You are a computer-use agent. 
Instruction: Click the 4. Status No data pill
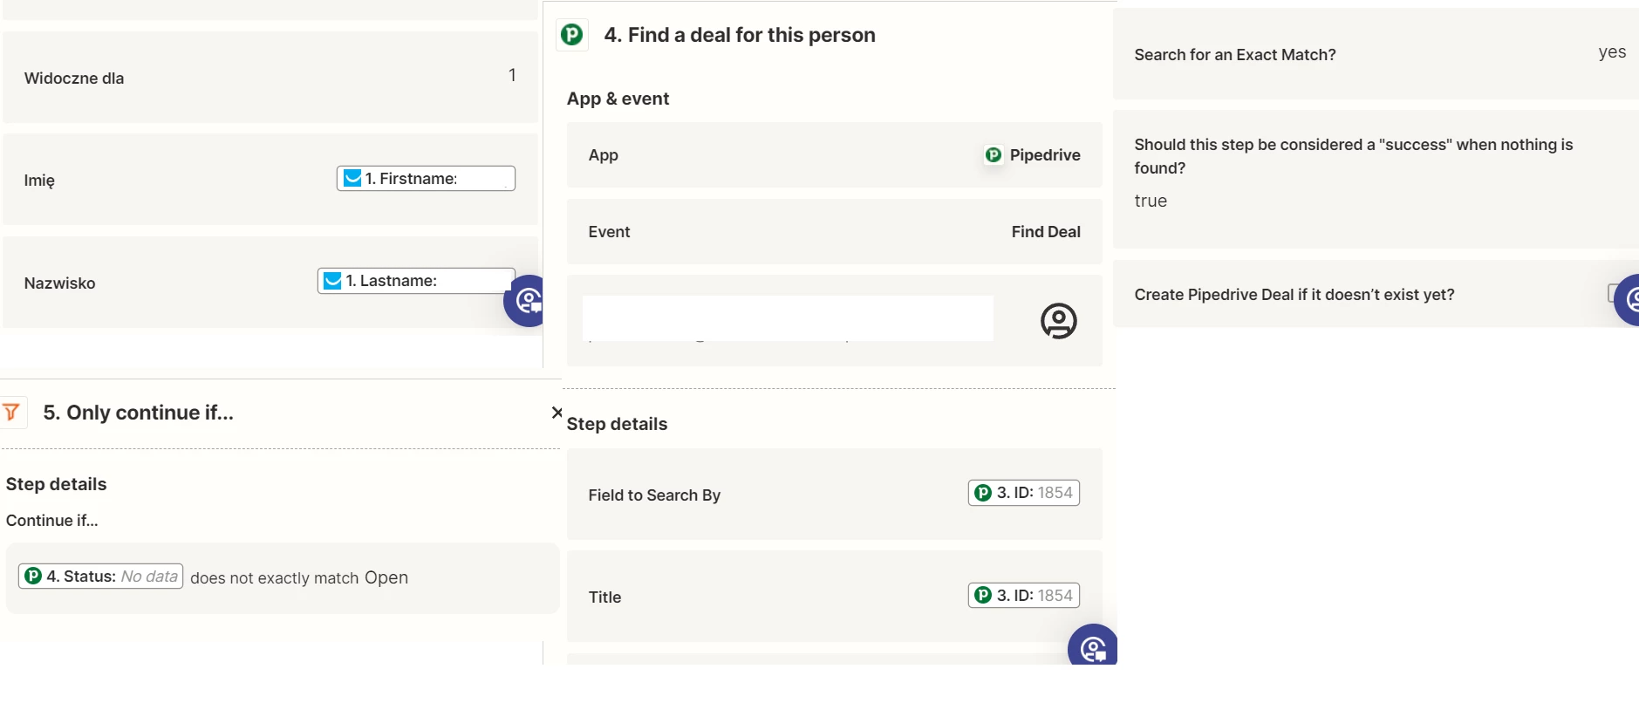coord(101,577)
